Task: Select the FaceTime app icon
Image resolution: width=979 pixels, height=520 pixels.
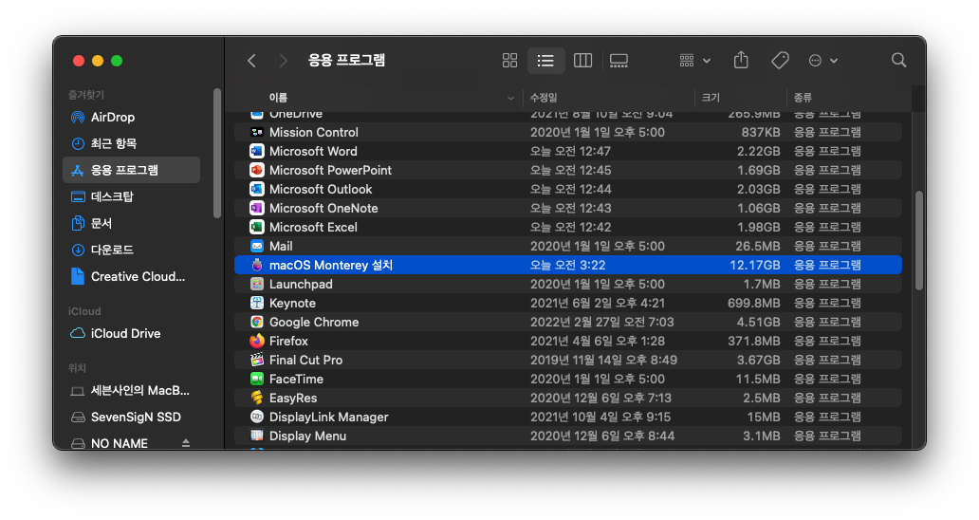Action: coord(257,379)
